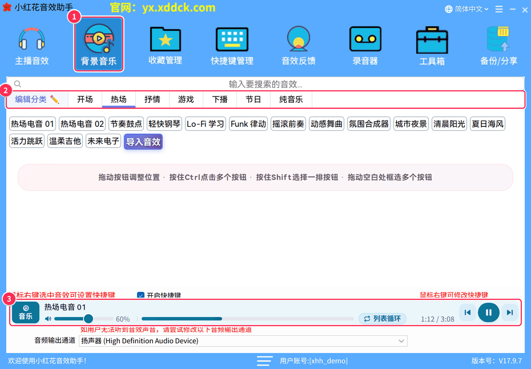Toggle the 开启快捷键 checkbox
Screen dimensions: 531x369
[x=141, y=295]
